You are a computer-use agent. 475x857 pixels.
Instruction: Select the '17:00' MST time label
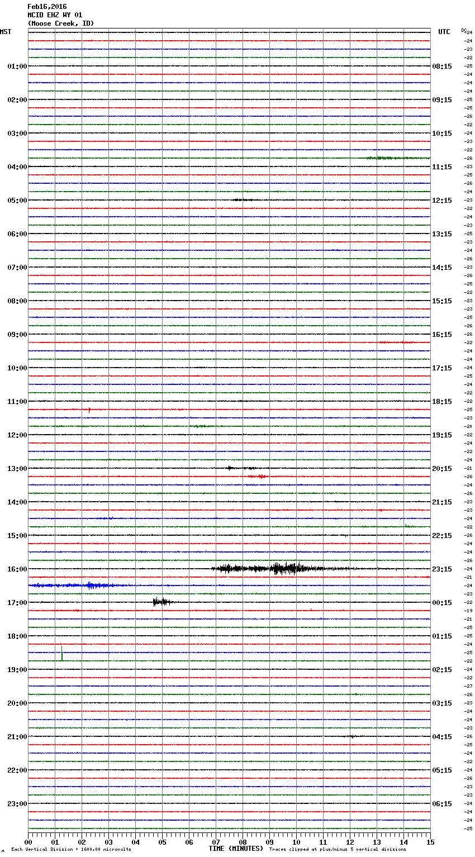[17, 603]
